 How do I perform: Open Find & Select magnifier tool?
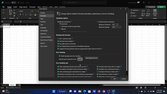(148, 13)
